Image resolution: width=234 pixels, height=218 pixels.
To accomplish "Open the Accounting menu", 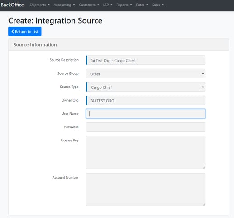I will tap(64, 5).
